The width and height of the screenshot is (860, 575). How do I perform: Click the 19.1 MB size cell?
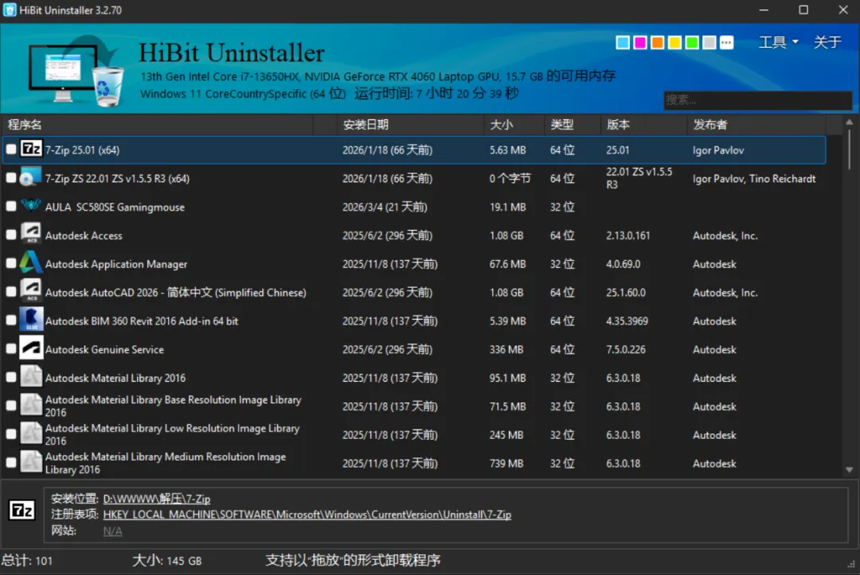coord(507,207)
